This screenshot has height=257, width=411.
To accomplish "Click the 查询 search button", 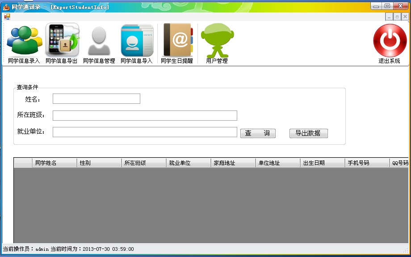I will (258, 133).
